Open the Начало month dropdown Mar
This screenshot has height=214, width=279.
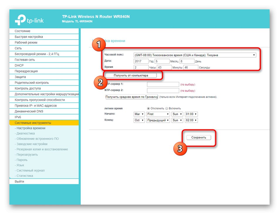coord(139,114)
